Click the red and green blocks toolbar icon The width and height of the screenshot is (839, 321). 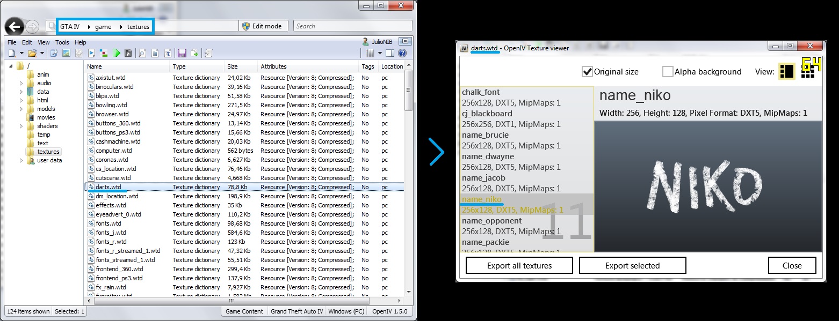104,53
